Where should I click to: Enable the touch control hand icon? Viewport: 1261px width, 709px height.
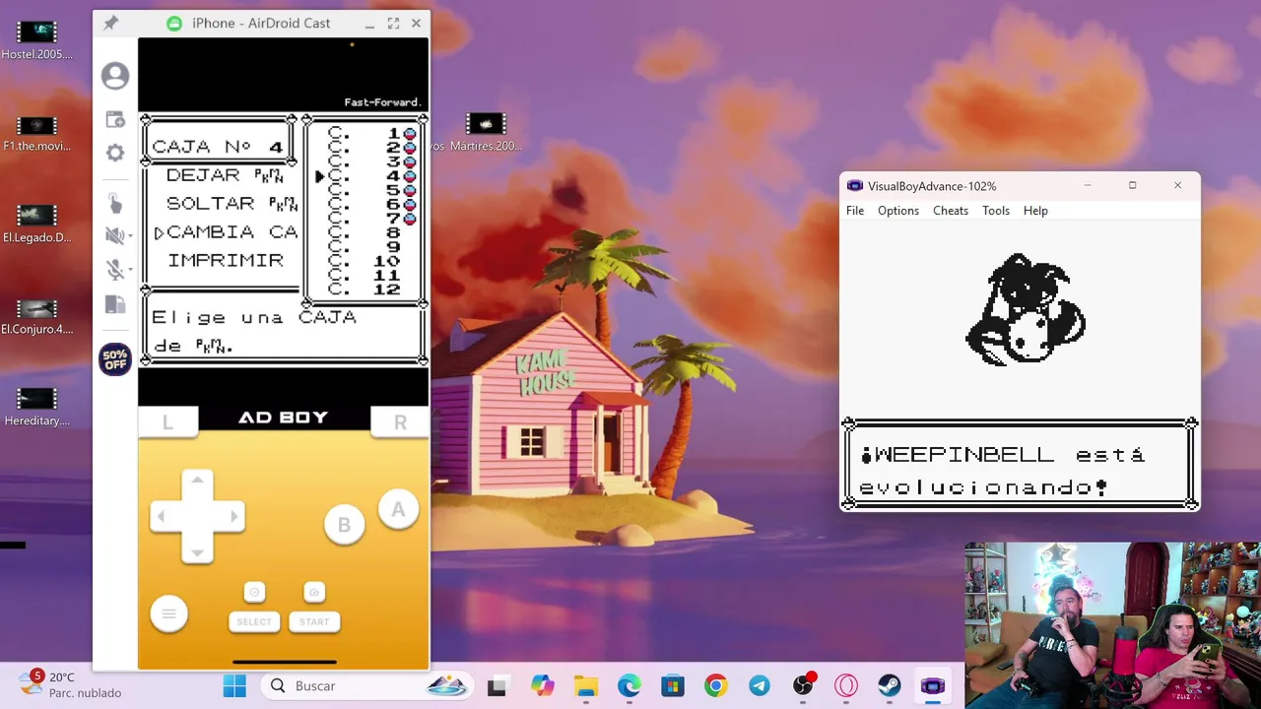(x=115, y=203)
